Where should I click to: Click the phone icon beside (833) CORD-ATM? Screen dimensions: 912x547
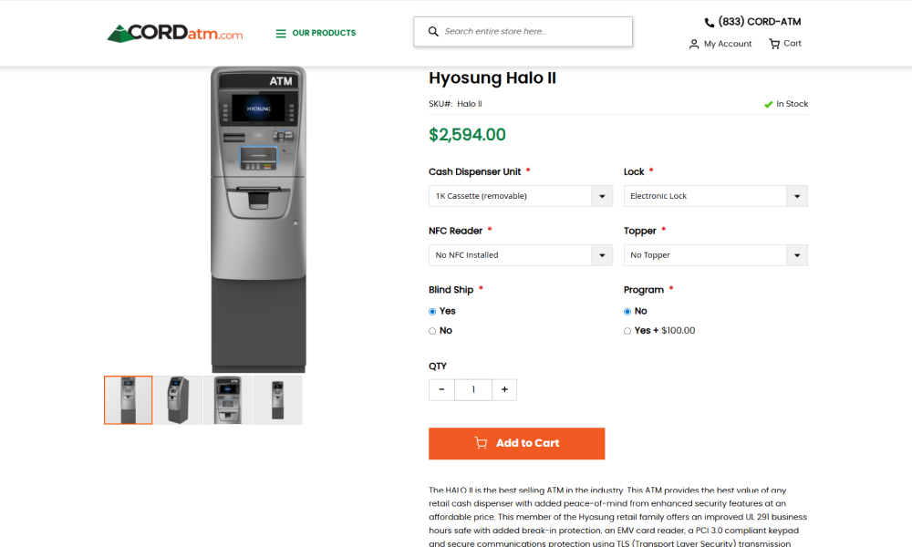tap(710, 23)
